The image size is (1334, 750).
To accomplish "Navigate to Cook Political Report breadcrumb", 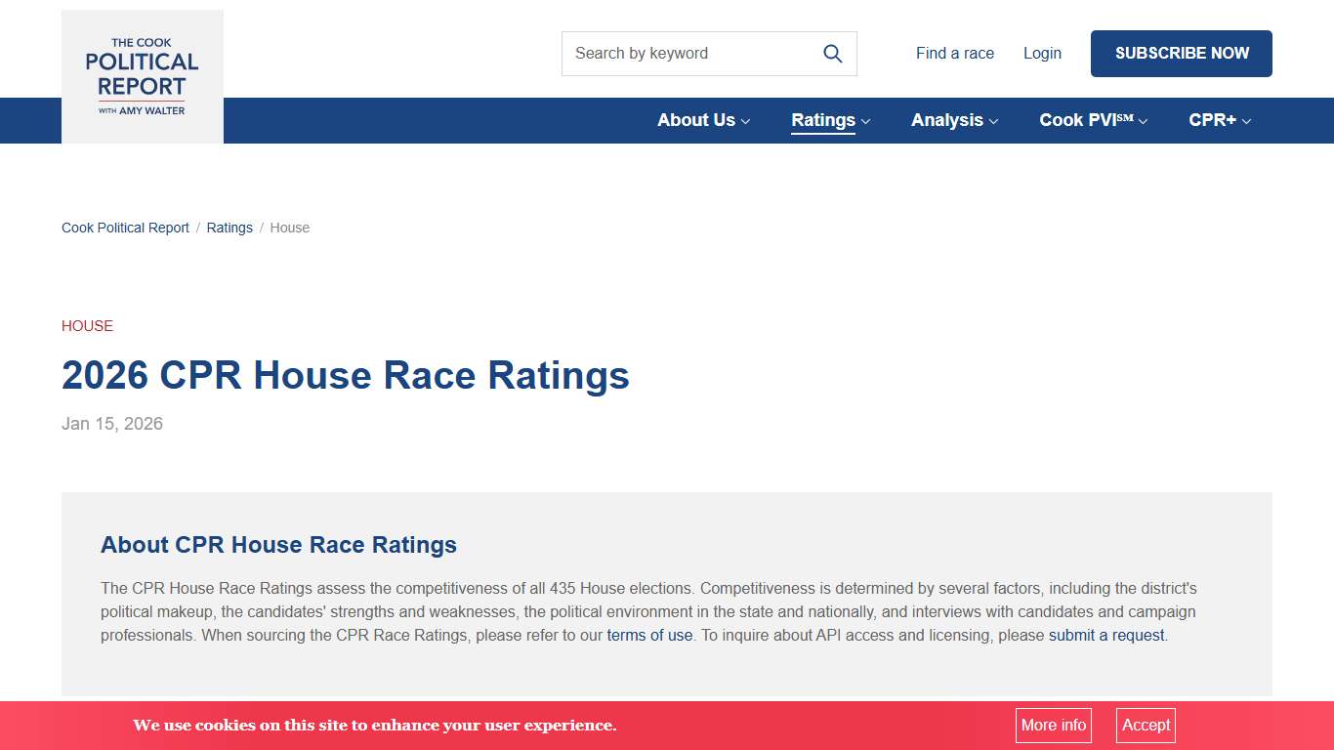I will [125, 228].
